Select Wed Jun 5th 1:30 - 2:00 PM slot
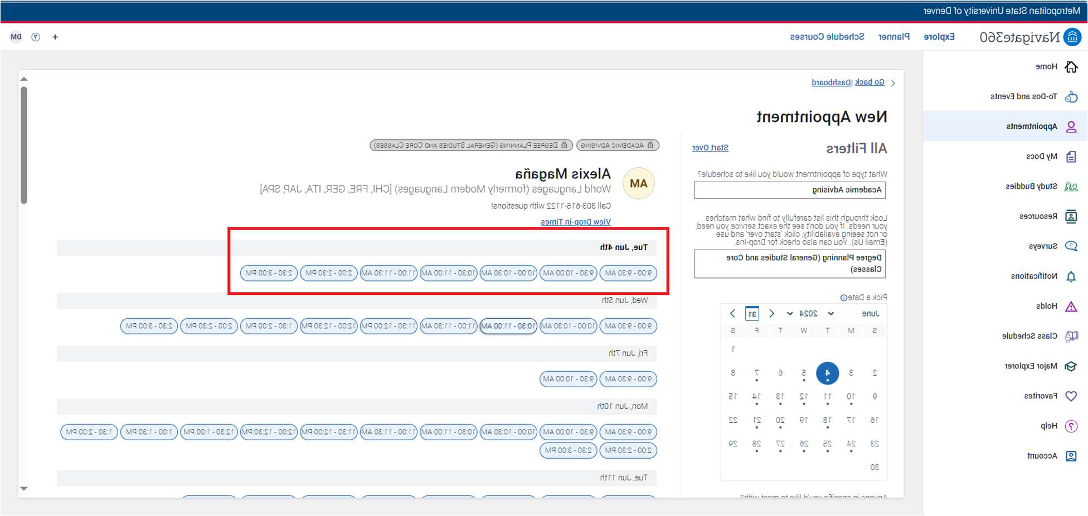Image resolution: width=1088 pixels, height=516 pixels. pos(269,326)
